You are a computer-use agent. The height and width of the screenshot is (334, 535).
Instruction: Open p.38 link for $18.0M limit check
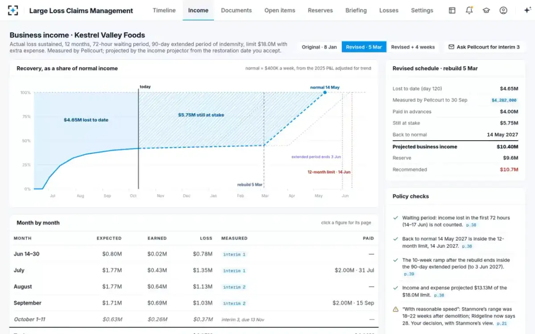pos(439,295)
